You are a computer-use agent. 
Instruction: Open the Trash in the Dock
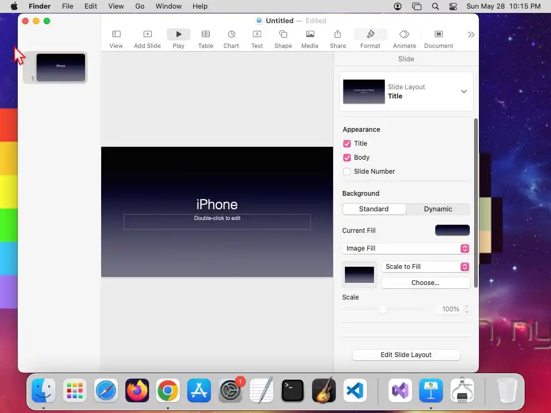[507, 390]
